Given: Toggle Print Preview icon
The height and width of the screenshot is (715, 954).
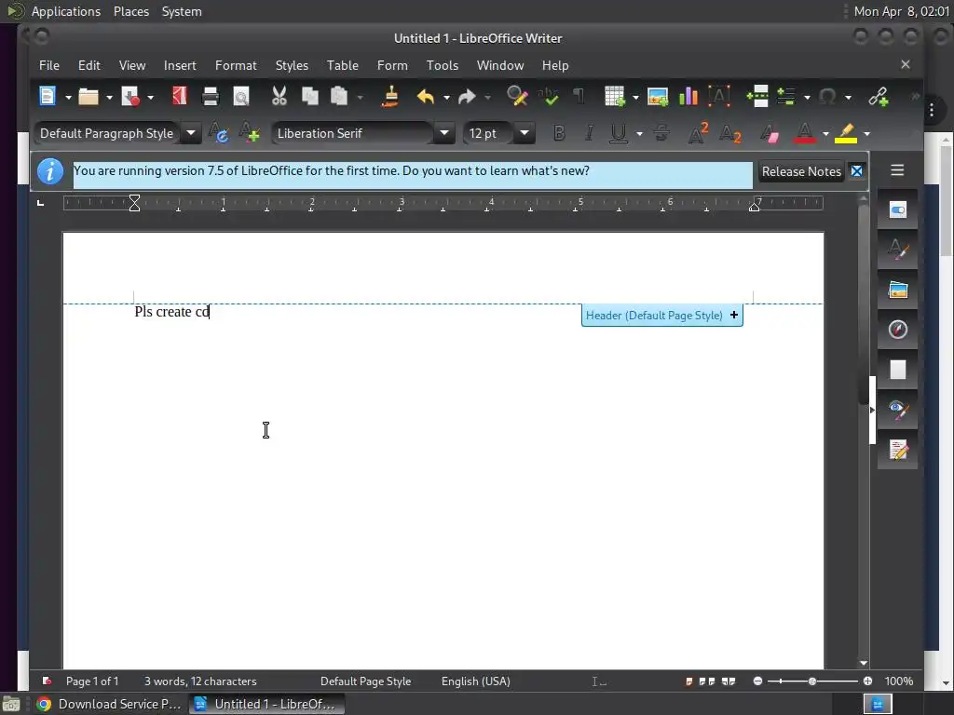Looking at the screenshot, I should click(x=241, y=96).
